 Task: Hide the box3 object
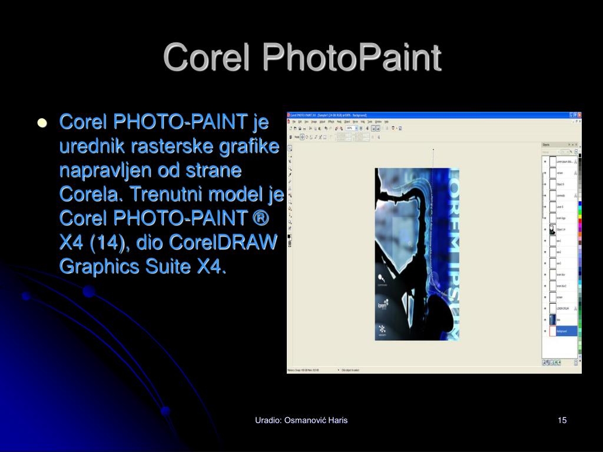point(545,263)
